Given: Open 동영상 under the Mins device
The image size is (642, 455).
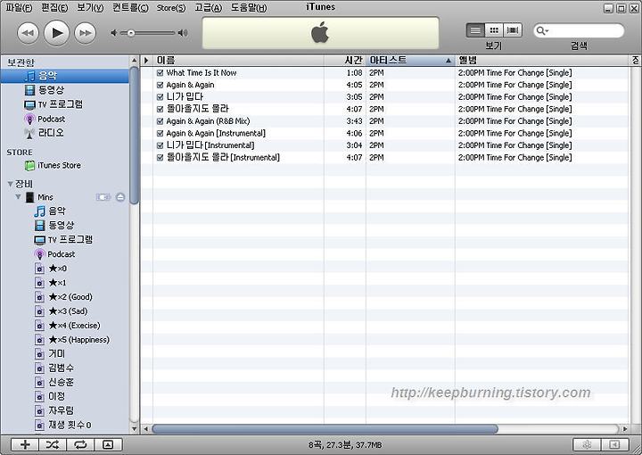Looking at the screenshot, I should click(x=54, y=225).
